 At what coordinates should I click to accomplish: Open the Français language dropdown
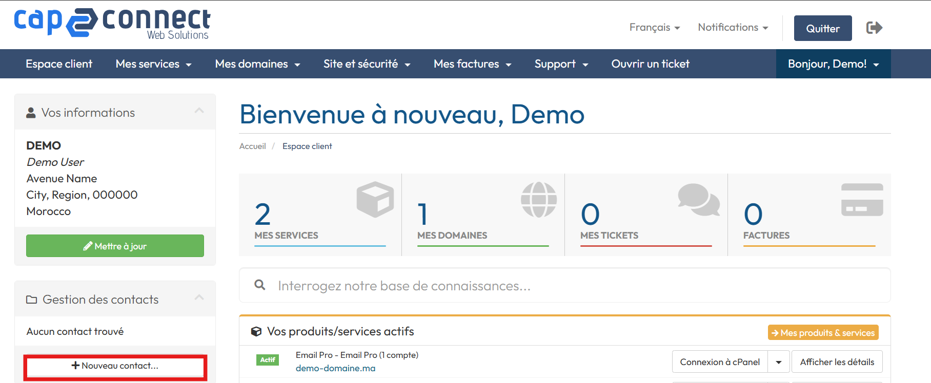[654, 28]
